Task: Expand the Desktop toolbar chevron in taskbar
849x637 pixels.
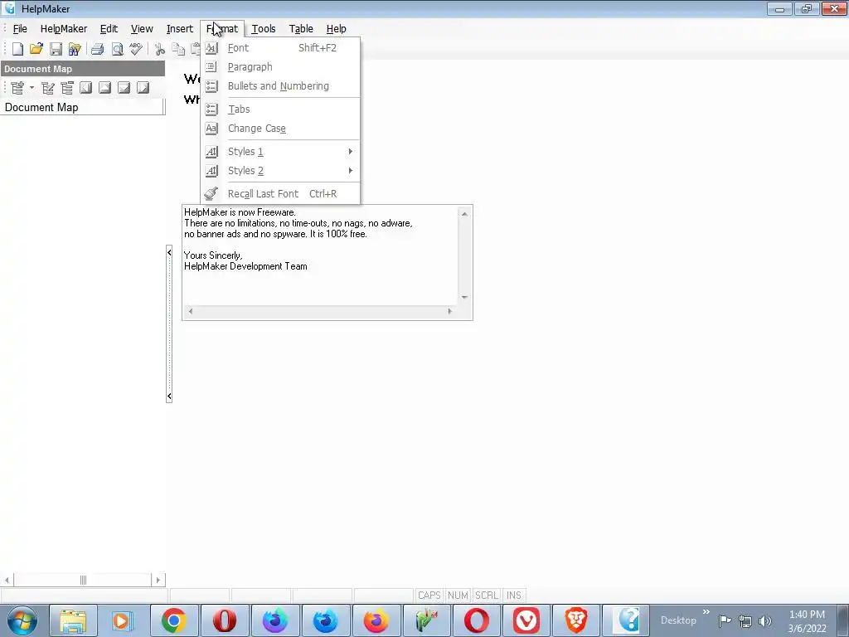Action: [706, 612]
